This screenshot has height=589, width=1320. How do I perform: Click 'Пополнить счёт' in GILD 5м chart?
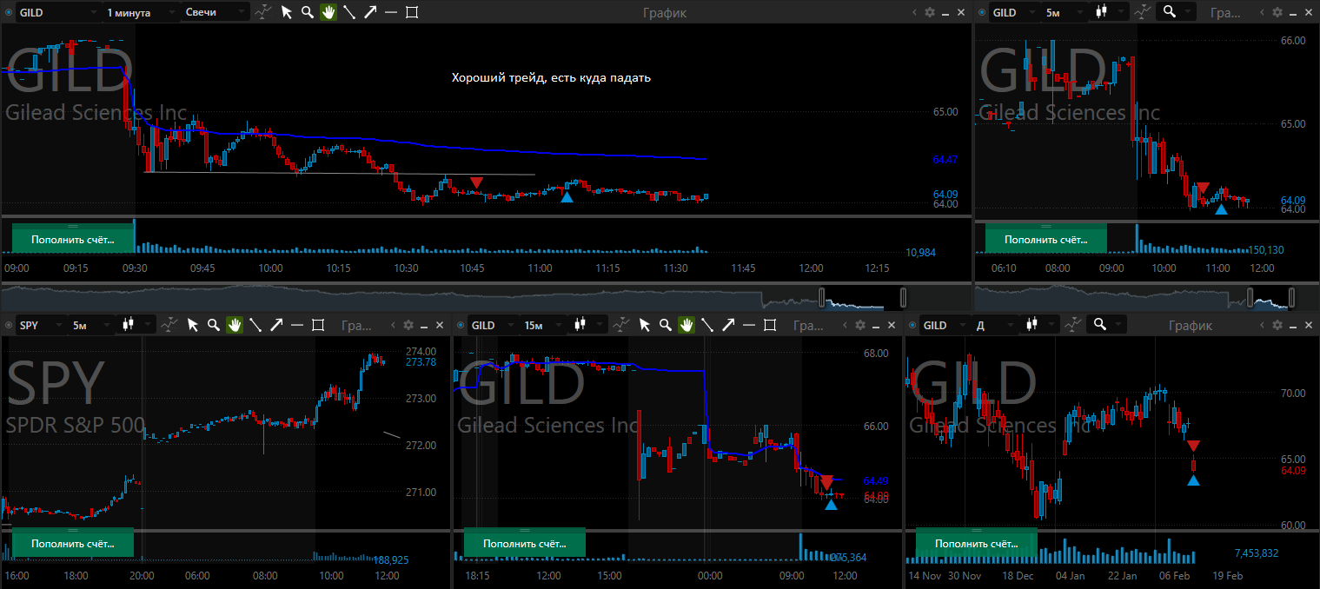coord(1046,238)
